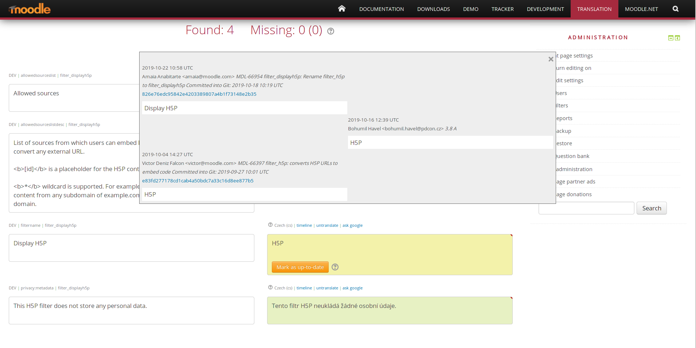Open Downloads menu item
Image resolution: width=696 pixels, height=348 pixels.
pyautogui.click(x=434, y=9)
